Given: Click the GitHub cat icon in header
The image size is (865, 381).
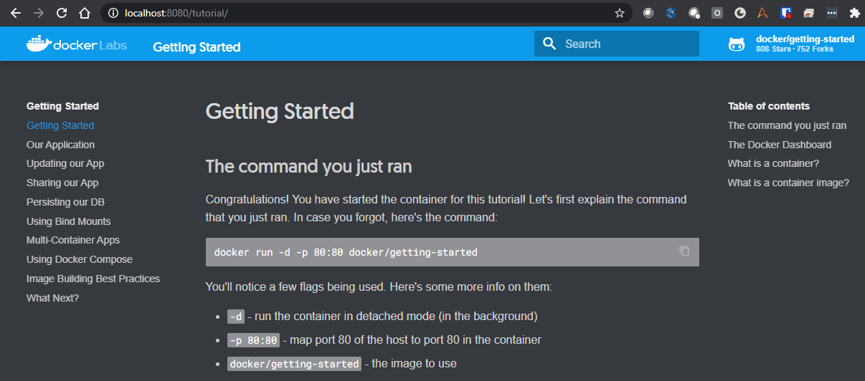Looking at the screenshot, I should [x=737, y=44].
